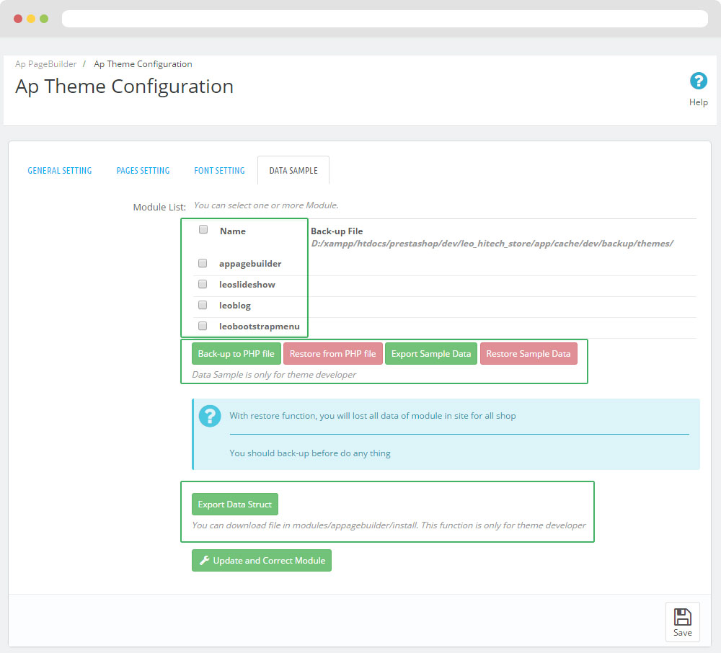Click the red macOS close dot

[18, 19]
